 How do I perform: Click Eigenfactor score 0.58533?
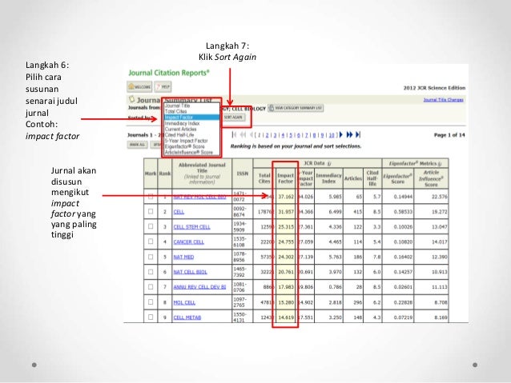coord(403,212)
